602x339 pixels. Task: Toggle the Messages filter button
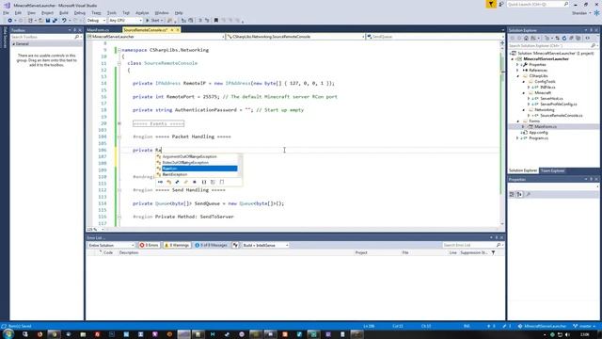pyautogui.click(x=211, y=245)
